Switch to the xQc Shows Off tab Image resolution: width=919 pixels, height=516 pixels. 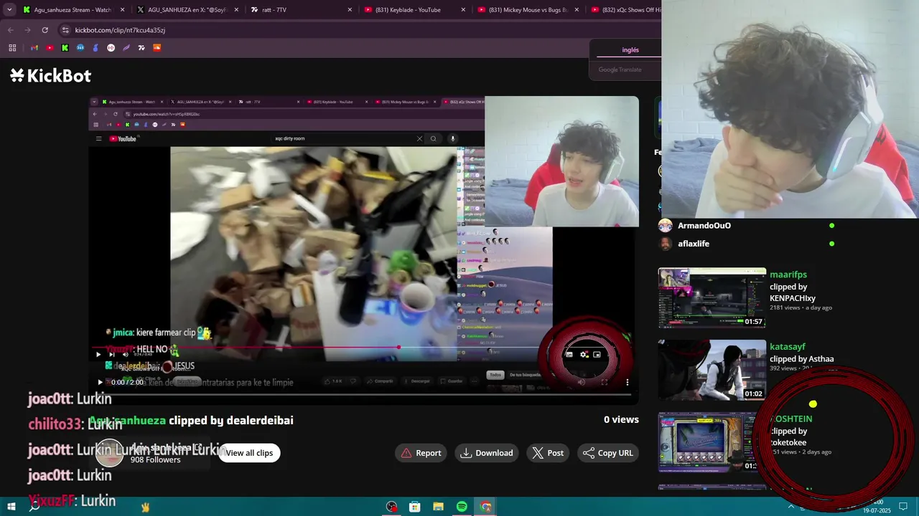tap(623, 10)
